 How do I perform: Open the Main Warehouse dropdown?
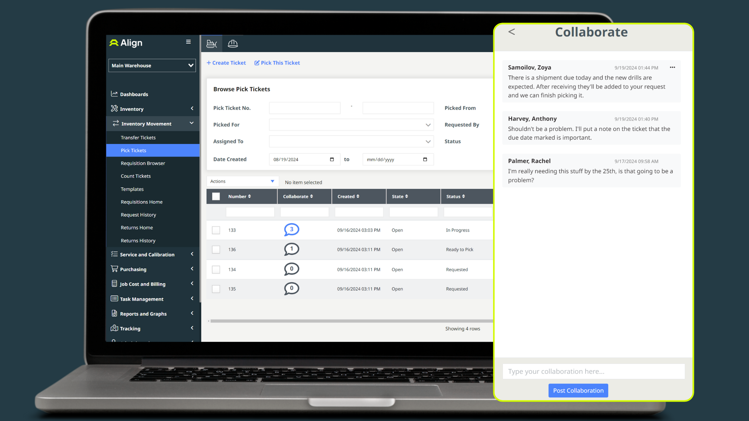coord(152,65)
